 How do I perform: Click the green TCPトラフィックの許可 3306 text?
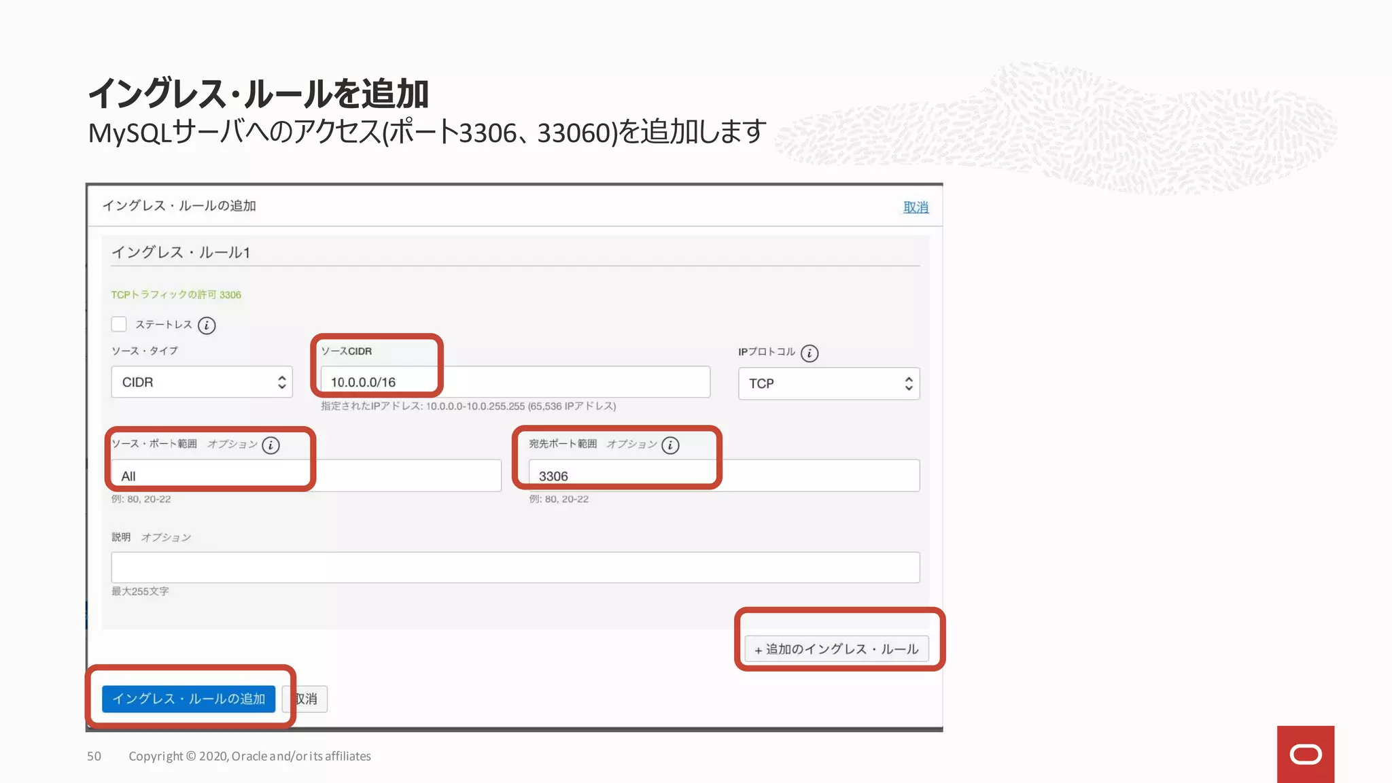[x=176, y=295]
